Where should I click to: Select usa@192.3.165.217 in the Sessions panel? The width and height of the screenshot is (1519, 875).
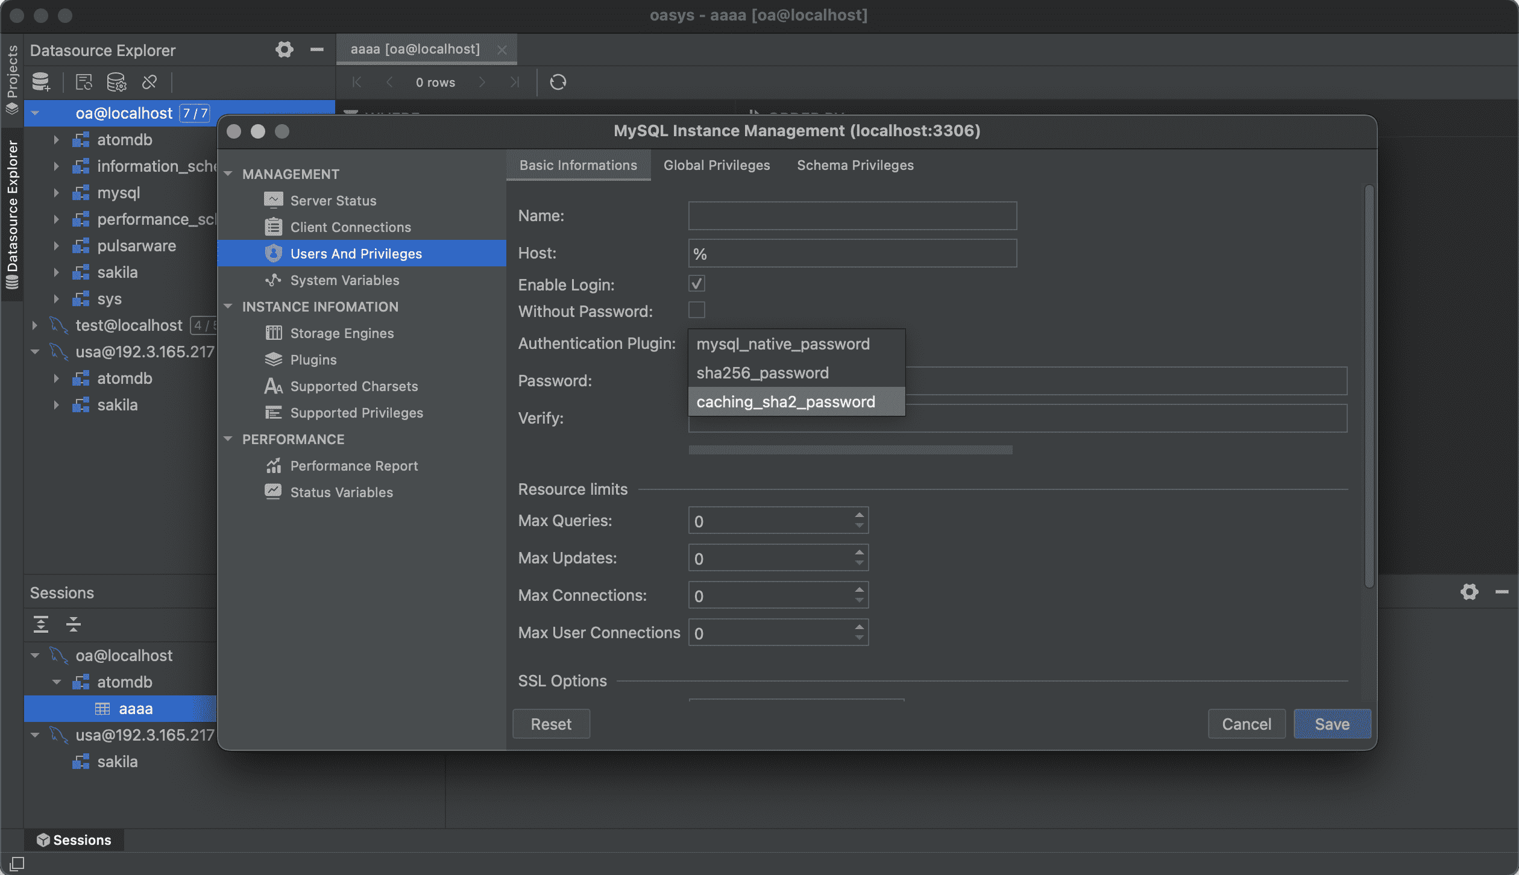[x=145, y=735]
